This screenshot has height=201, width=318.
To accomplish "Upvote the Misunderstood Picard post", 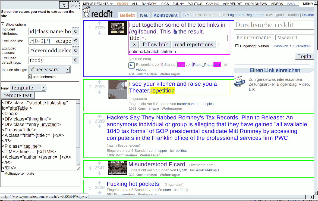I will tap(99, 163).
